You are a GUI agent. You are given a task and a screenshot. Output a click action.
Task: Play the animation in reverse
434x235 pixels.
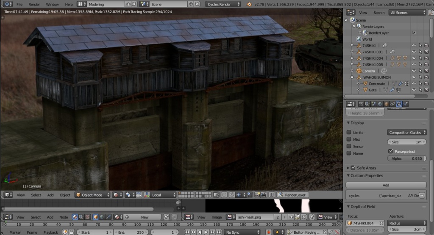coord(200,232)
